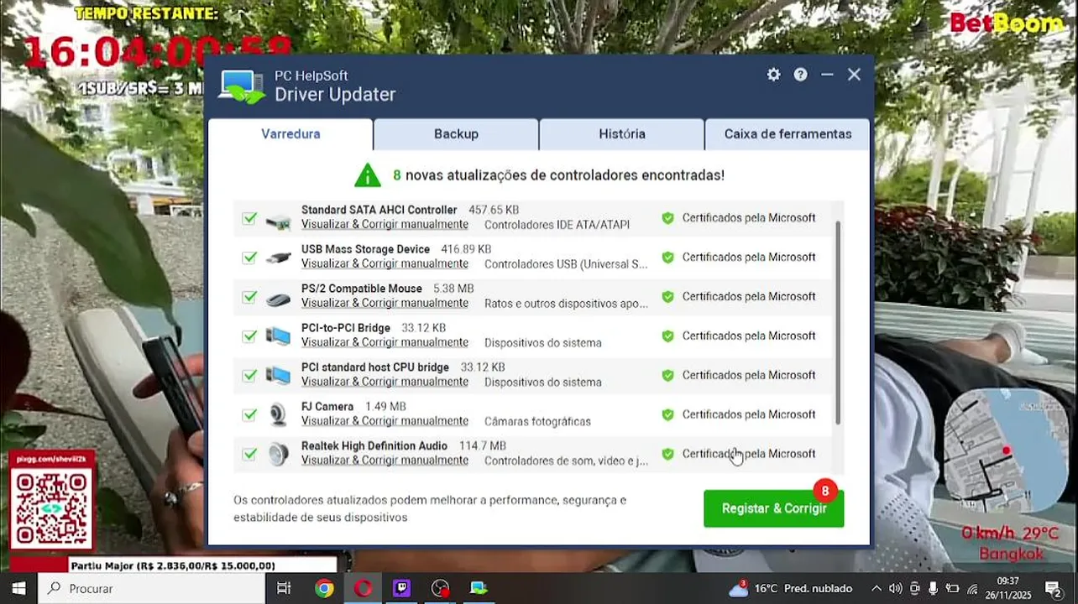The height and width of the screenshot is (604, 1078).
Task: Click the PCI-to-PCI Bridge device icon
Action: coord(278,336)
